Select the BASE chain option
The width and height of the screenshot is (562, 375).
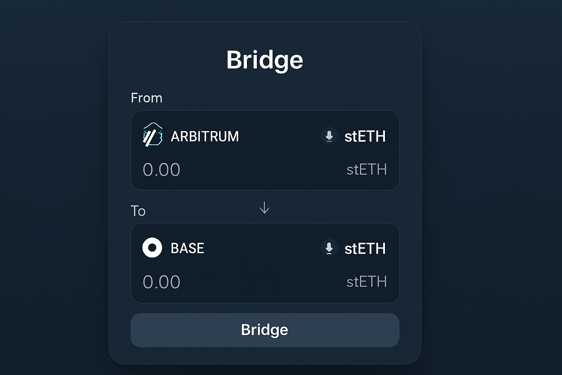coord(187,248)
